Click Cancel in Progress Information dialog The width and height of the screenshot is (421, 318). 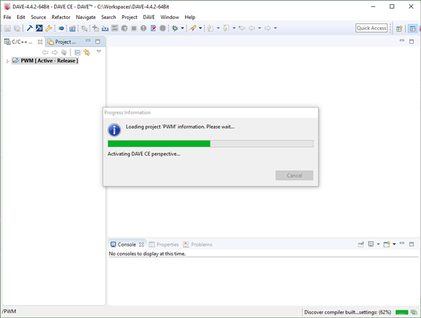point(294,176)
